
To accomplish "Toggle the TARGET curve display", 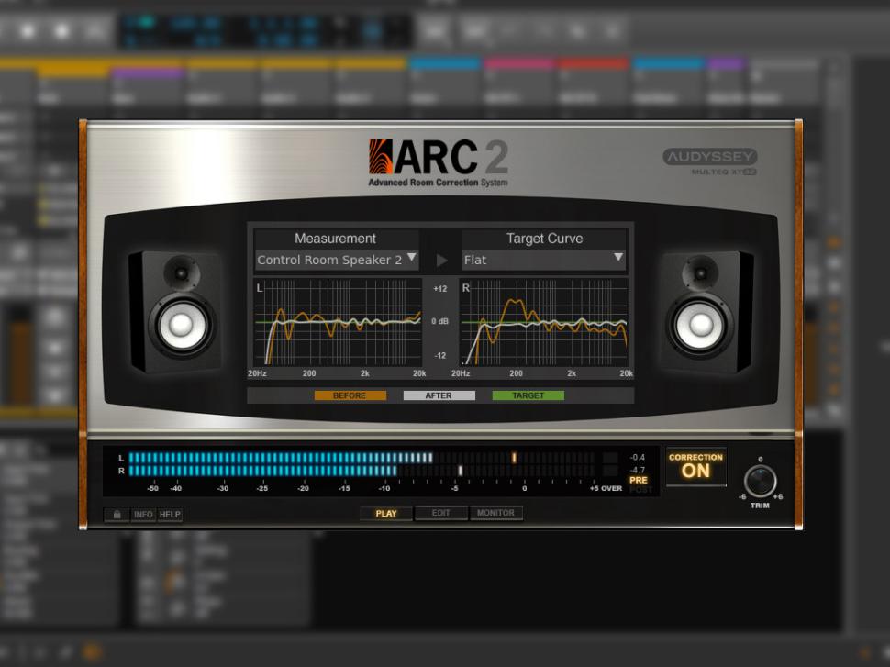I will click(528, 395).
